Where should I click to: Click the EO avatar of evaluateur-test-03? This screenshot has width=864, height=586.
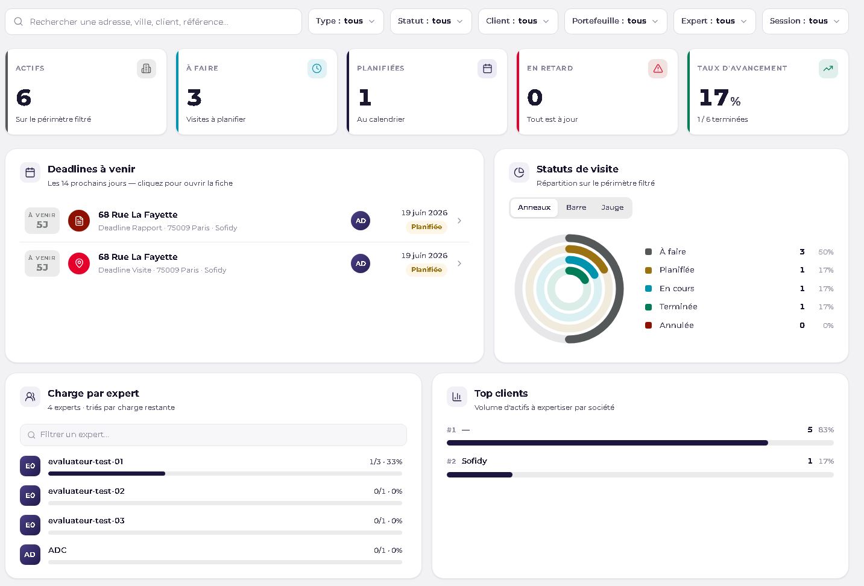pyautogui.click(x=30, y=525)
